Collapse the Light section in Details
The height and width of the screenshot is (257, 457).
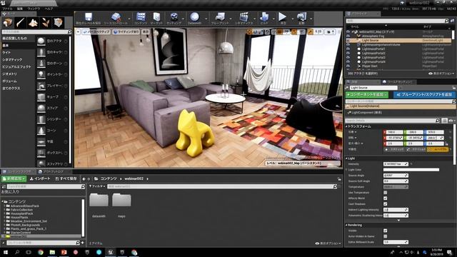click(346, 158)
